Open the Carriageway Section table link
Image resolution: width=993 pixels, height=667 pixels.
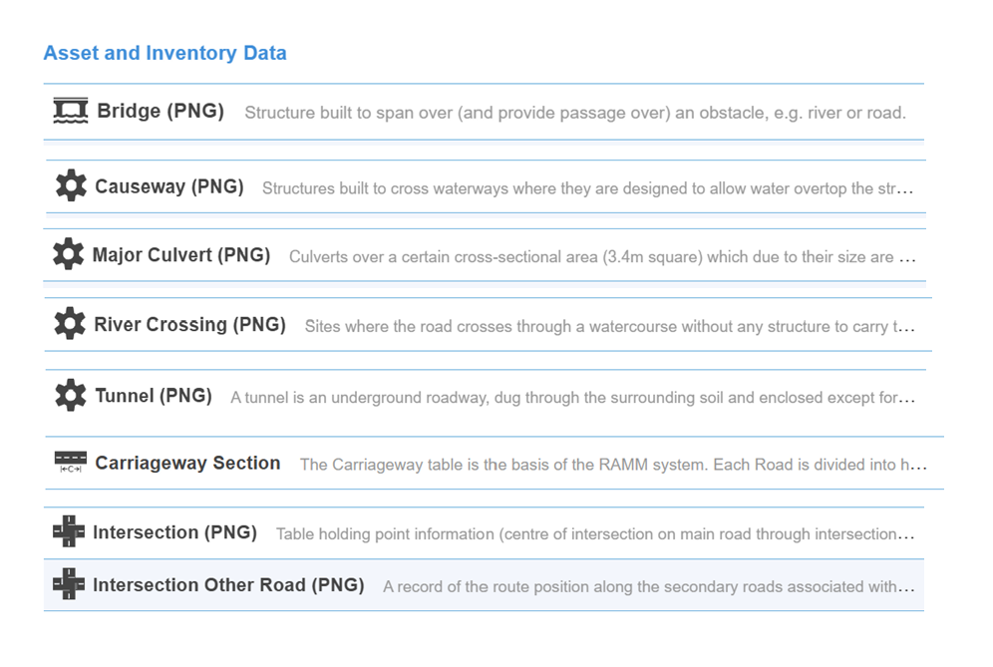[x=187, y=463]
